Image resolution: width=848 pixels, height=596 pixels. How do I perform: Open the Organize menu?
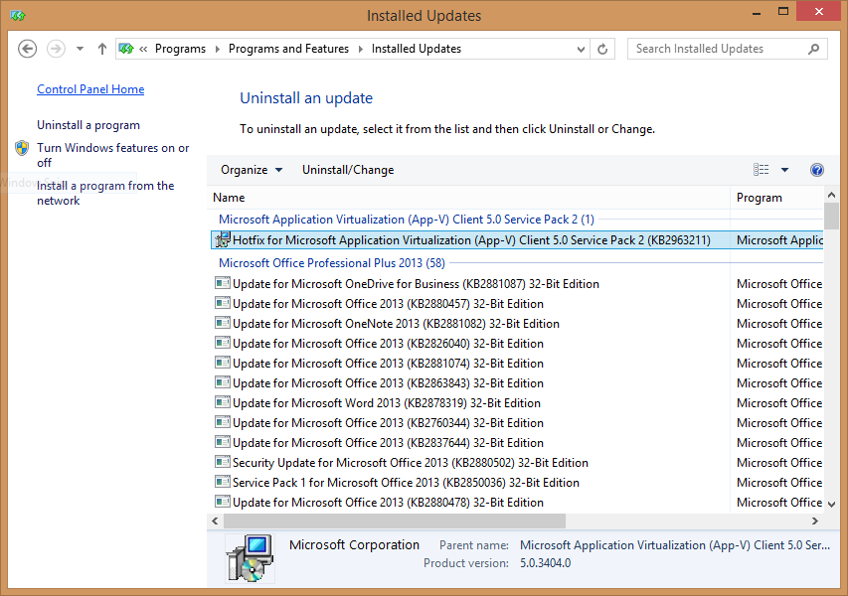click(x=252, y=170)
